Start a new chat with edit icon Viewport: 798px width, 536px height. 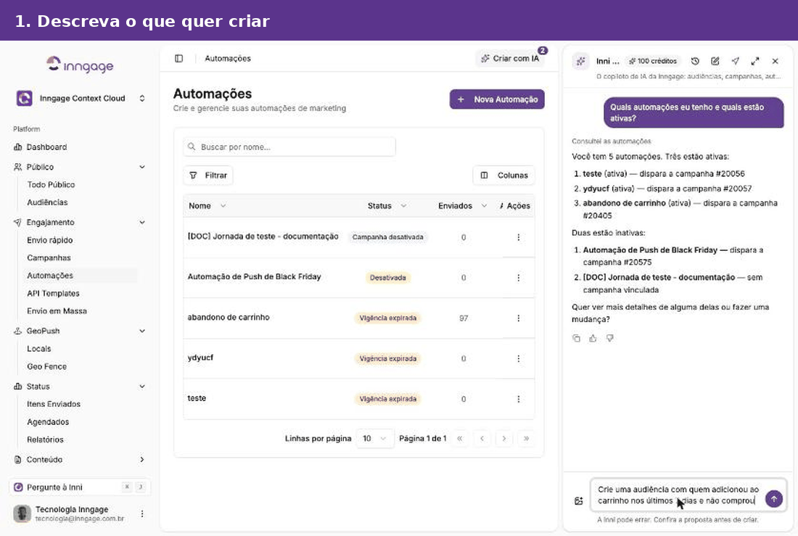tap(715, 61)
